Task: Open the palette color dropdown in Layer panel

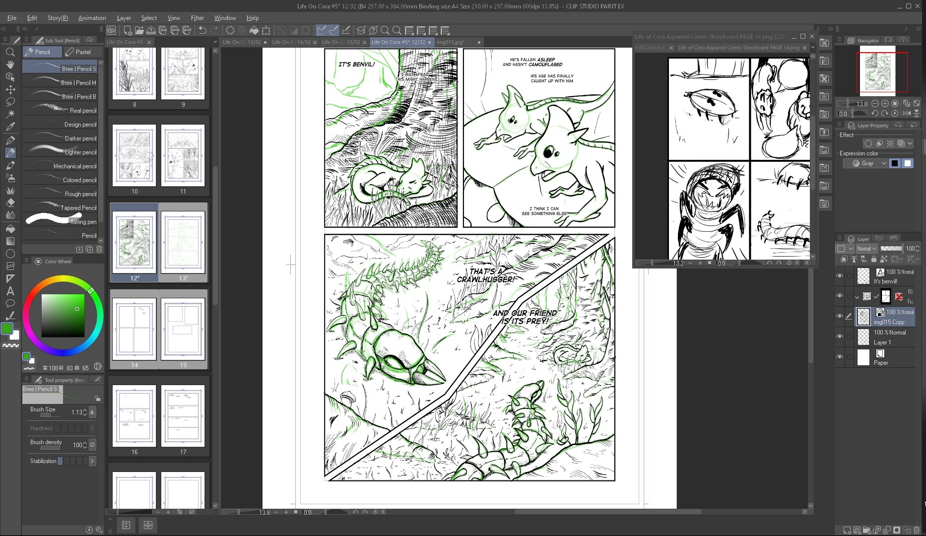Action: (844, 249)
